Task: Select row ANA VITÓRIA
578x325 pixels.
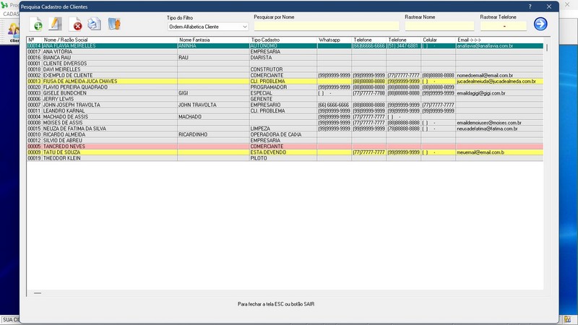Action: (x=285, y=51)
